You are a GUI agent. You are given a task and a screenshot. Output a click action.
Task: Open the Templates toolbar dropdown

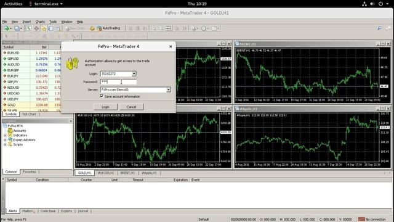point(215,28)
